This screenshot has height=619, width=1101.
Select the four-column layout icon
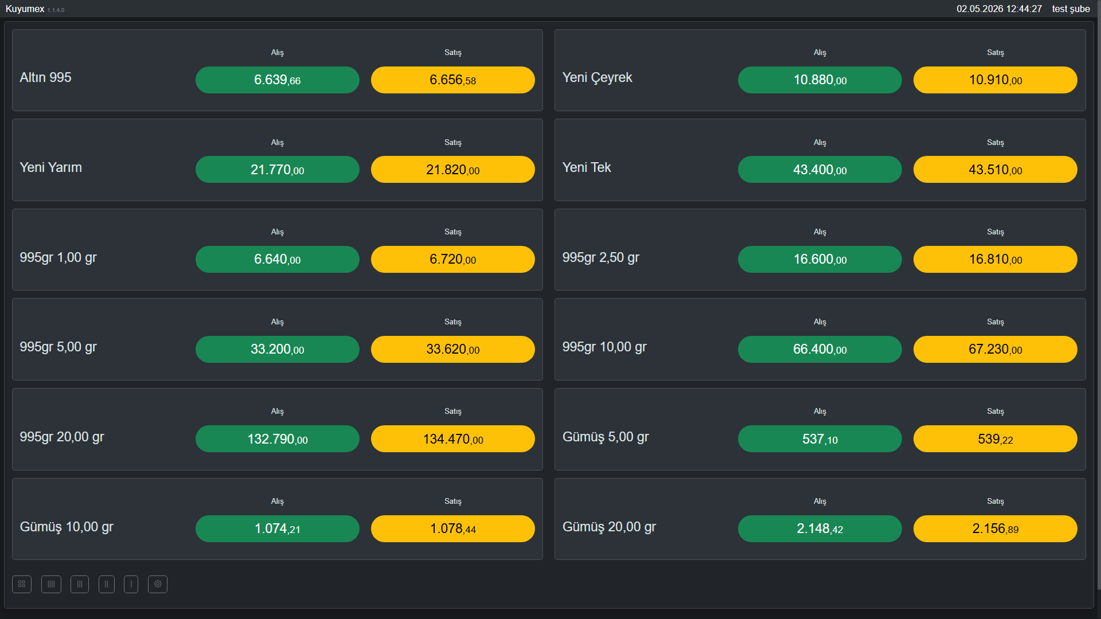(51, 584)
